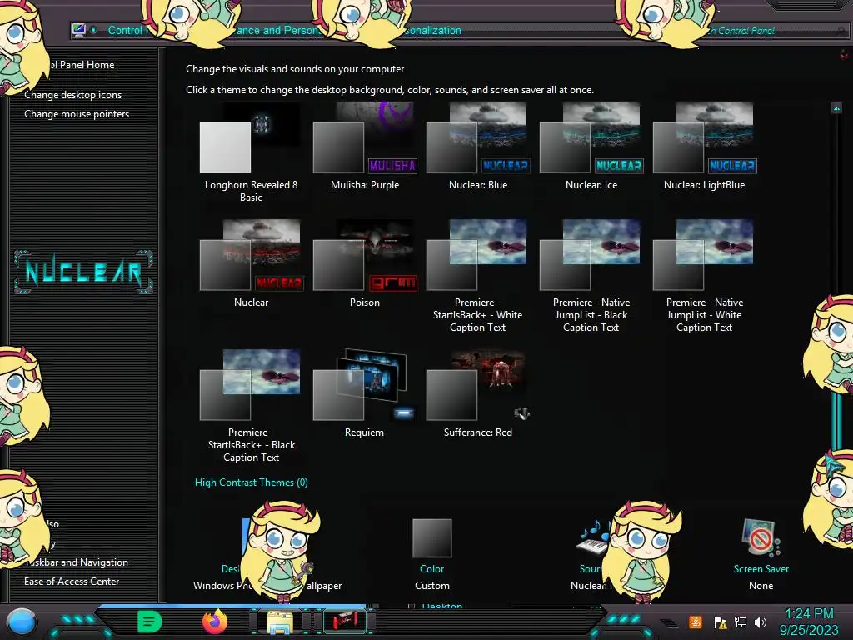Open the Color Custom settings icon
The image size is (853, 640).
tap(432, 538)
